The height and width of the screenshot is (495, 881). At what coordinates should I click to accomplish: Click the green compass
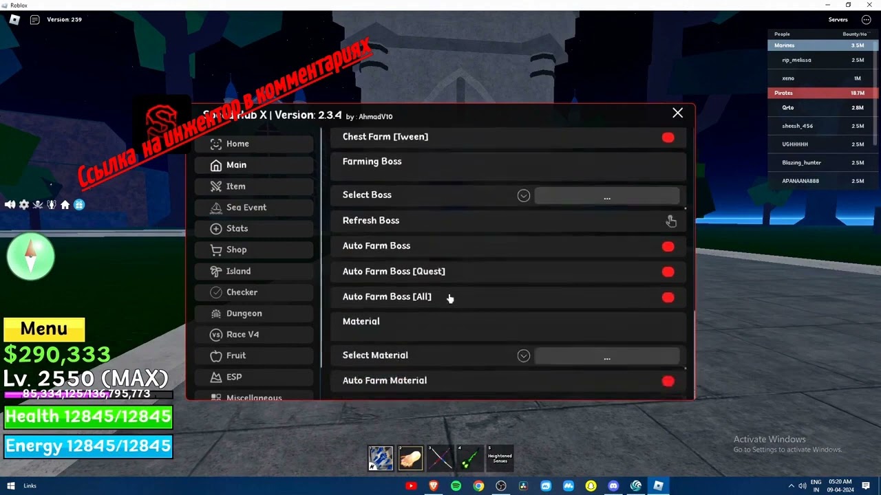pyautogui.click(x=31, y=256)
